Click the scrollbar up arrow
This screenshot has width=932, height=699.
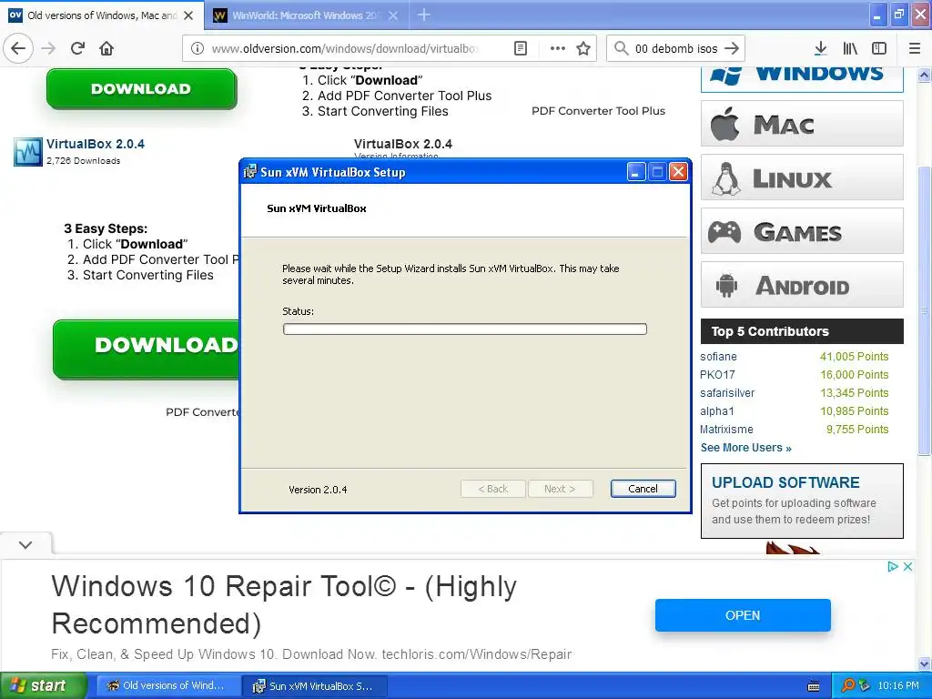[x=925, y=75]
